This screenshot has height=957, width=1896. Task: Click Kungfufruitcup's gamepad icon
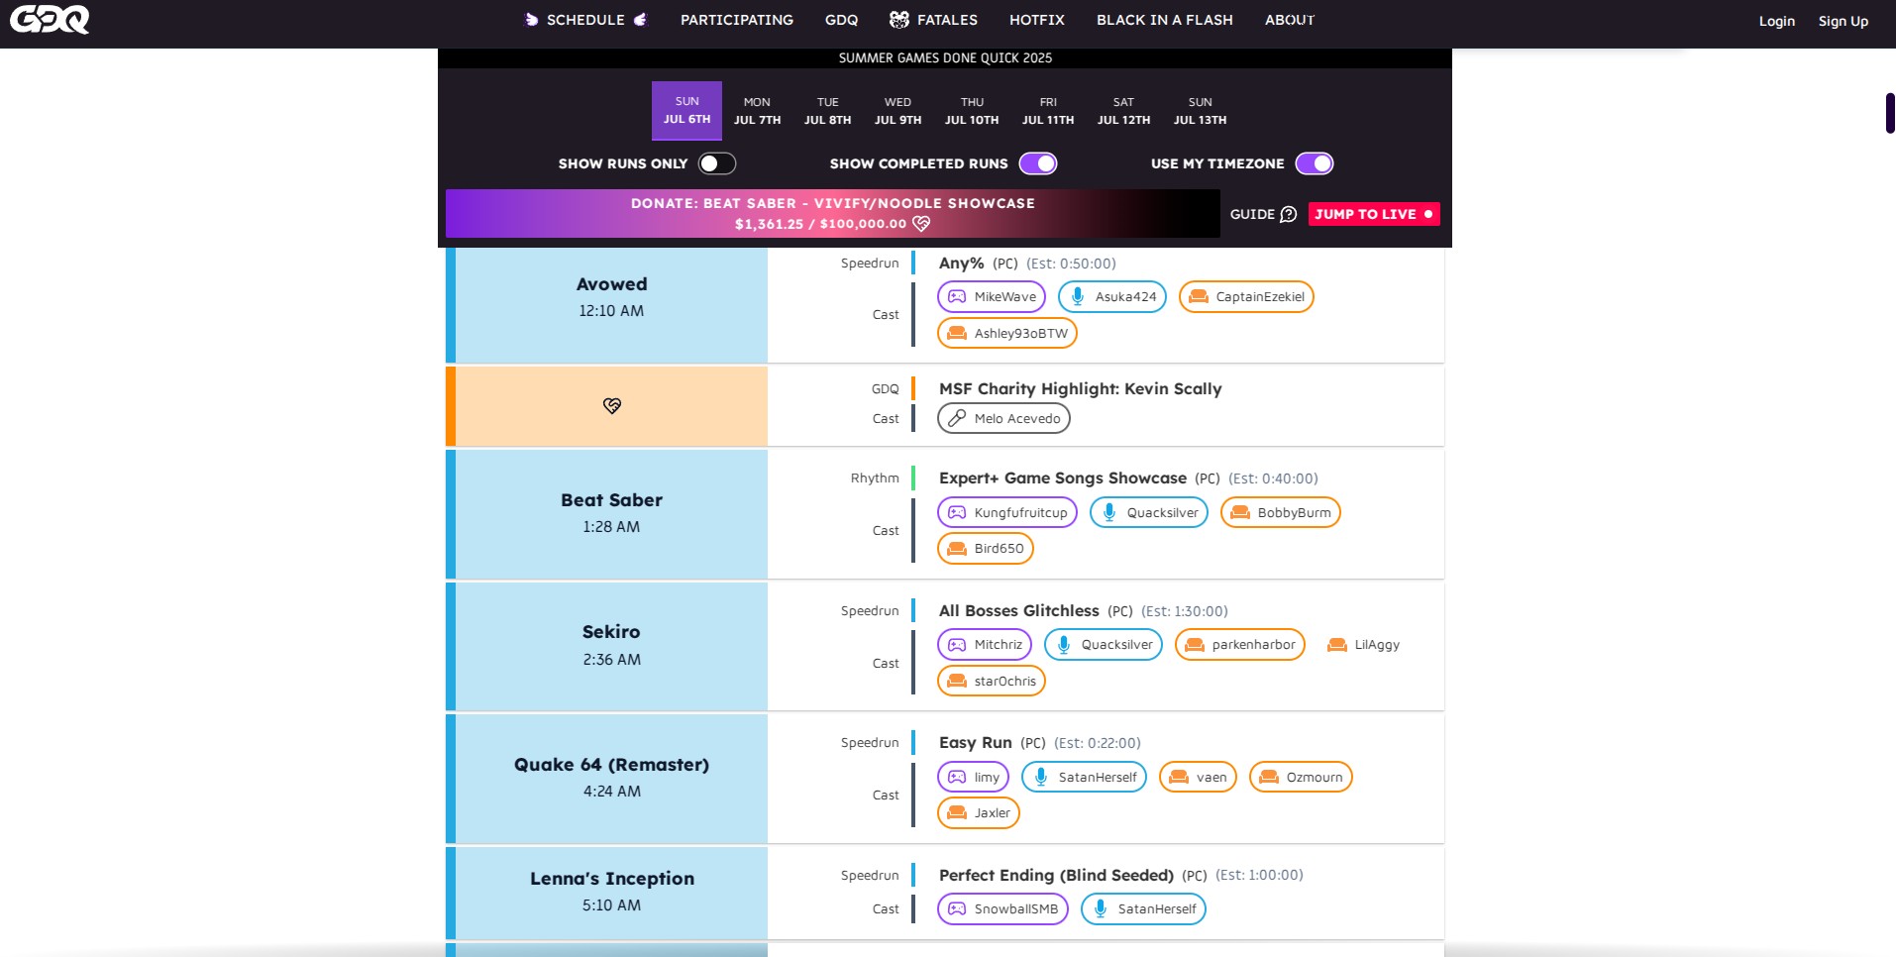pos(957,512)
